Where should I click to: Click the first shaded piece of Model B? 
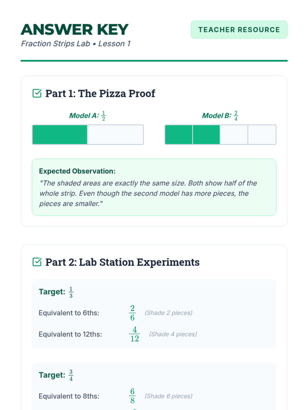tap(179, 135)
